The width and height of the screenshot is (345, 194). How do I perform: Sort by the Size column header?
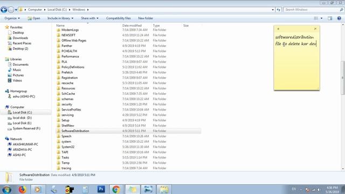coord(186,25)
